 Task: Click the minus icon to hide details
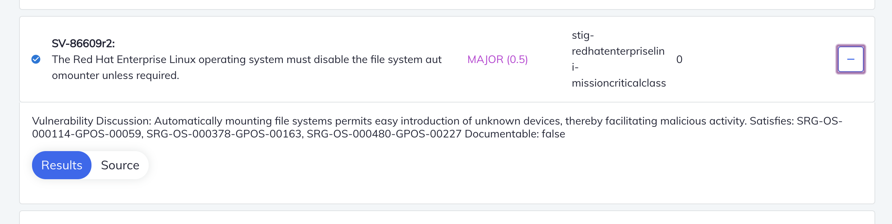coord(850,59)
